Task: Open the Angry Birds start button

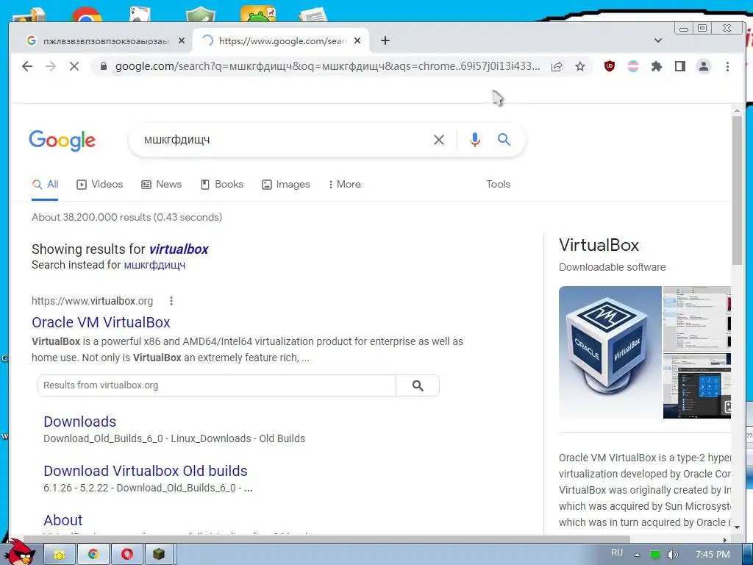Action: pyautogui.click(x=19, y=551)
